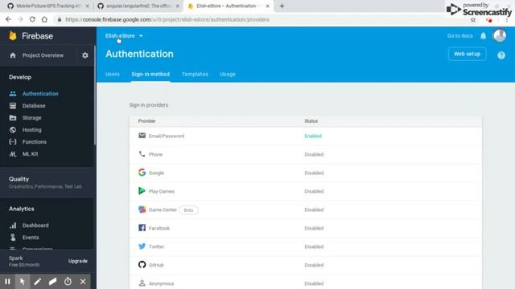Click the Beta badge beside Game Center

[x=188, y=210]
